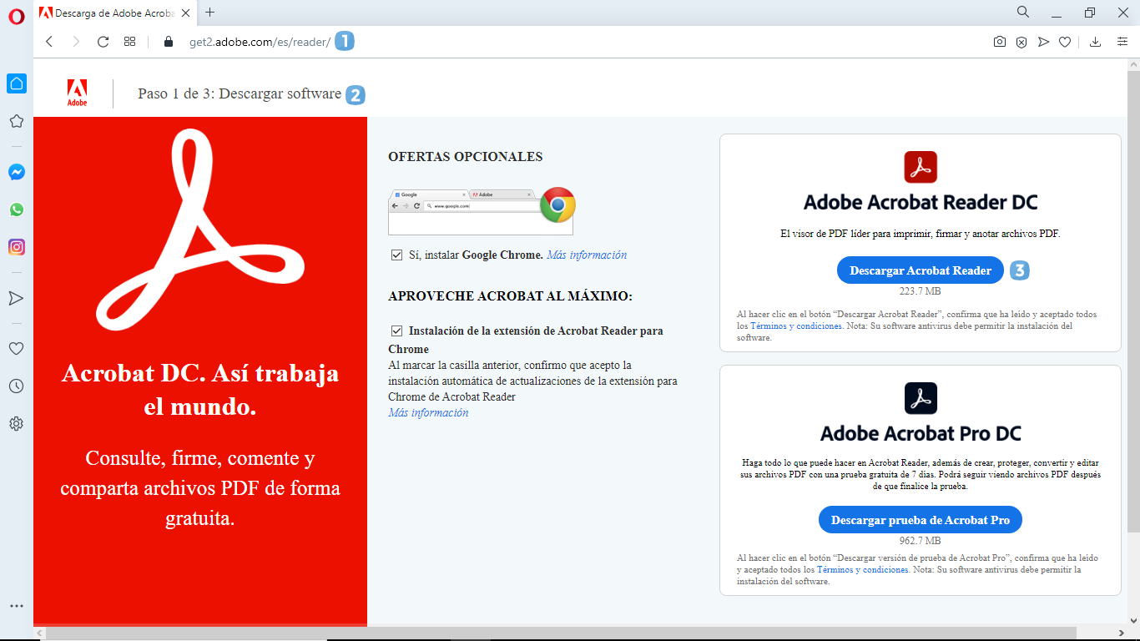
Task: Open Más información link for Chrome extension
Action: click(428, 412)
